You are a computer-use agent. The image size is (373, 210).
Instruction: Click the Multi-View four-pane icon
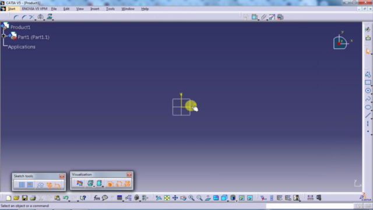click(x=216, y=198)
